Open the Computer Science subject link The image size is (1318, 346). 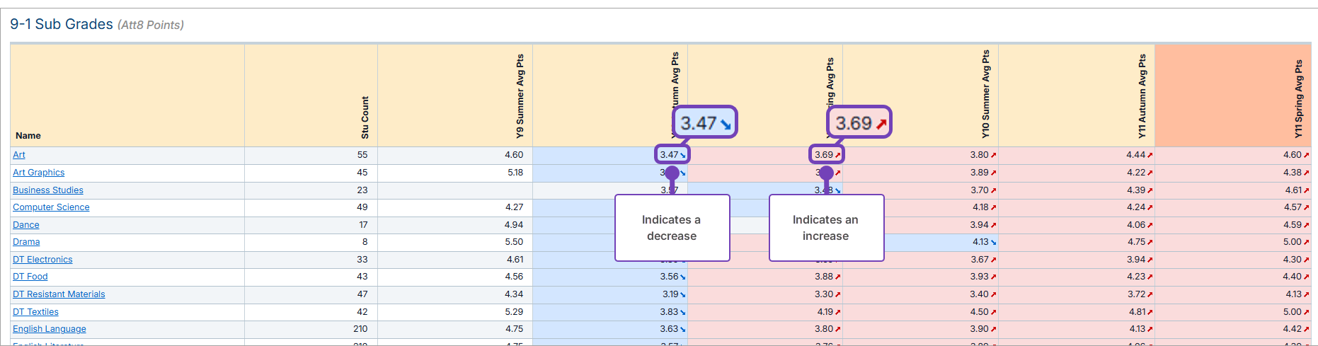tap(51, 207)
